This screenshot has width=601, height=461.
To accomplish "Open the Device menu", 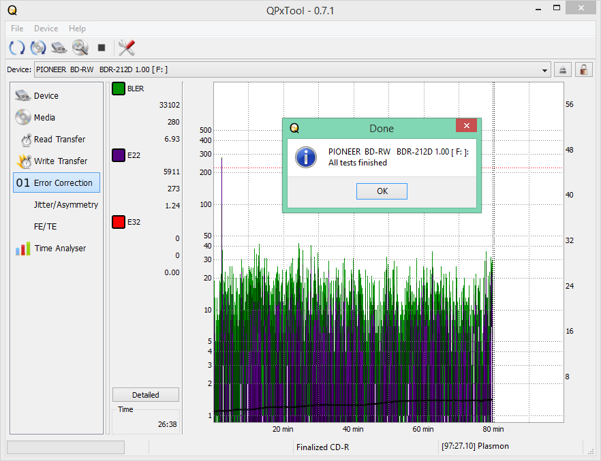I will point(46,29).
